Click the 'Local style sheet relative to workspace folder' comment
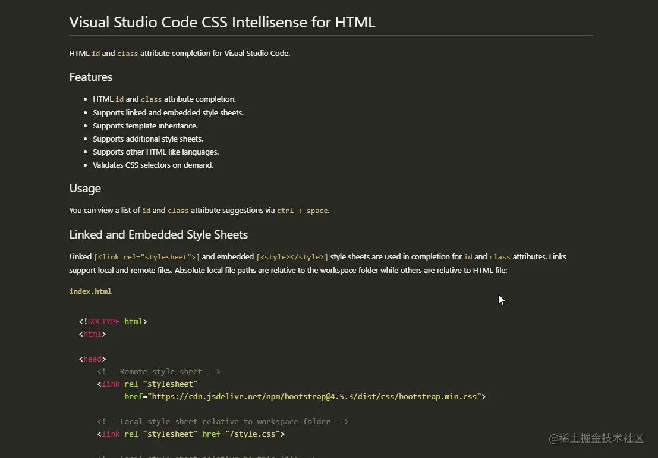The height and width of the screenshot is (458, 658). [223, 422]
